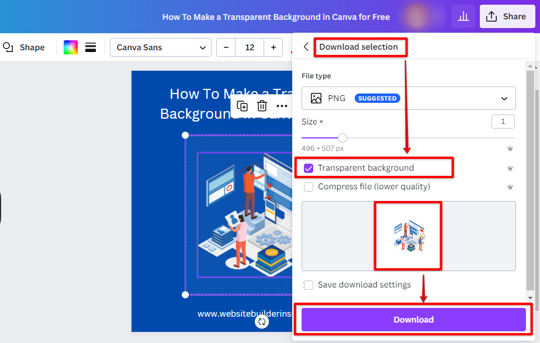The height and width of the screenshot is (343, 540).
Task: Click the Shape tool icon
Action: click(x=8, y=47)
